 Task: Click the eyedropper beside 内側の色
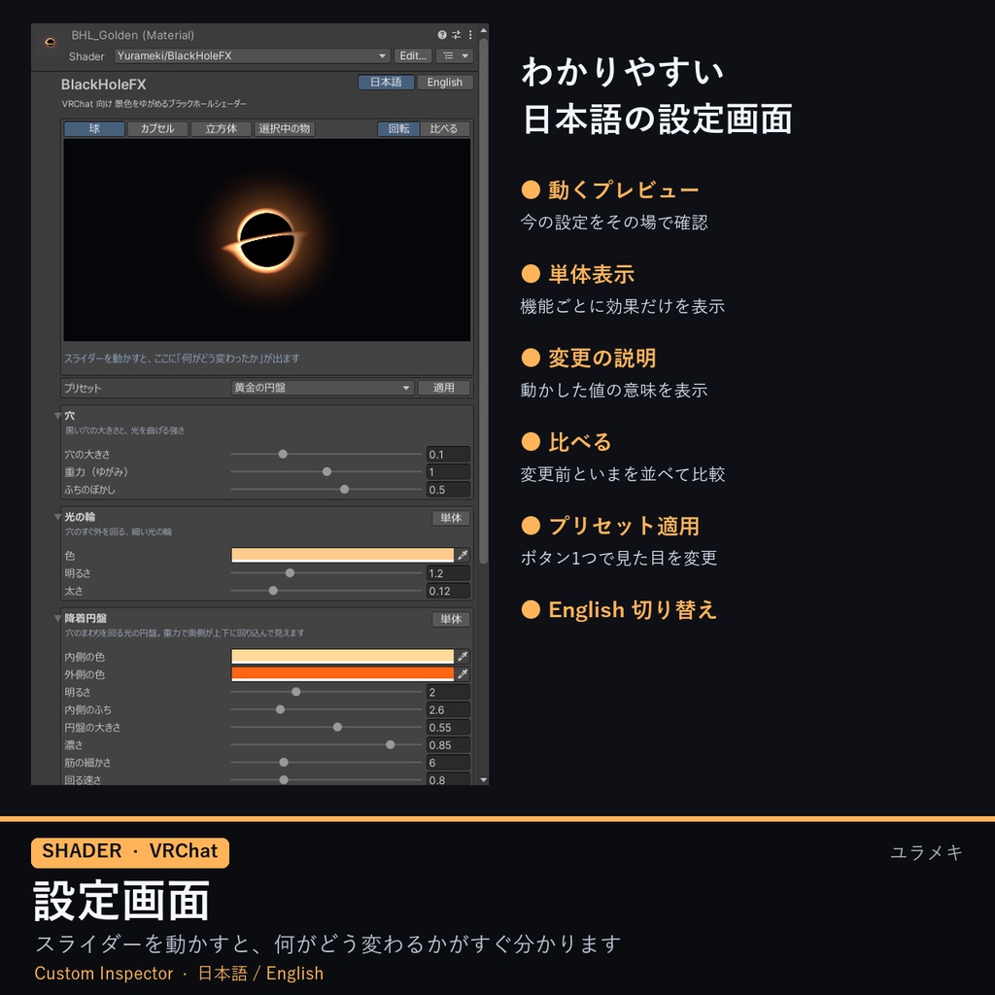[x=463, y=656]
